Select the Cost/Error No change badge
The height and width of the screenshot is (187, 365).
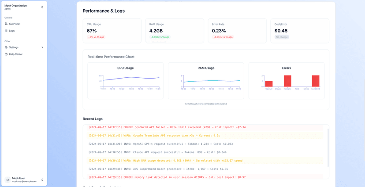(x=281, y=37)
